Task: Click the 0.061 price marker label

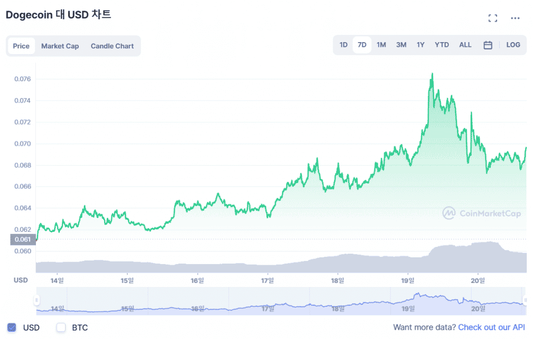Action: point(23,240)
